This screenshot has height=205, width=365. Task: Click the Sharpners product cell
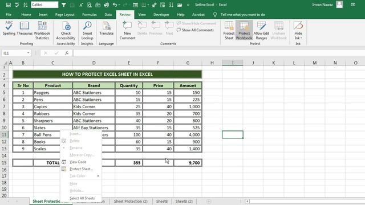(53, 121)
